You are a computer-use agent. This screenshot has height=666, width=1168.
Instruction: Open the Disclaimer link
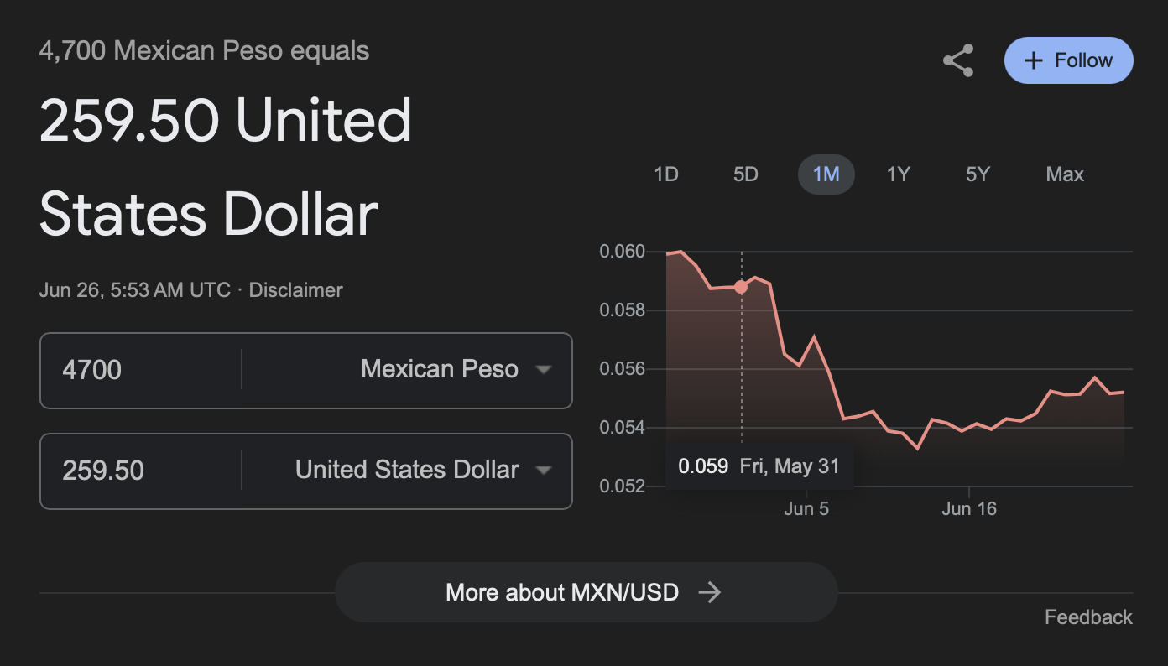pos(296,290)
